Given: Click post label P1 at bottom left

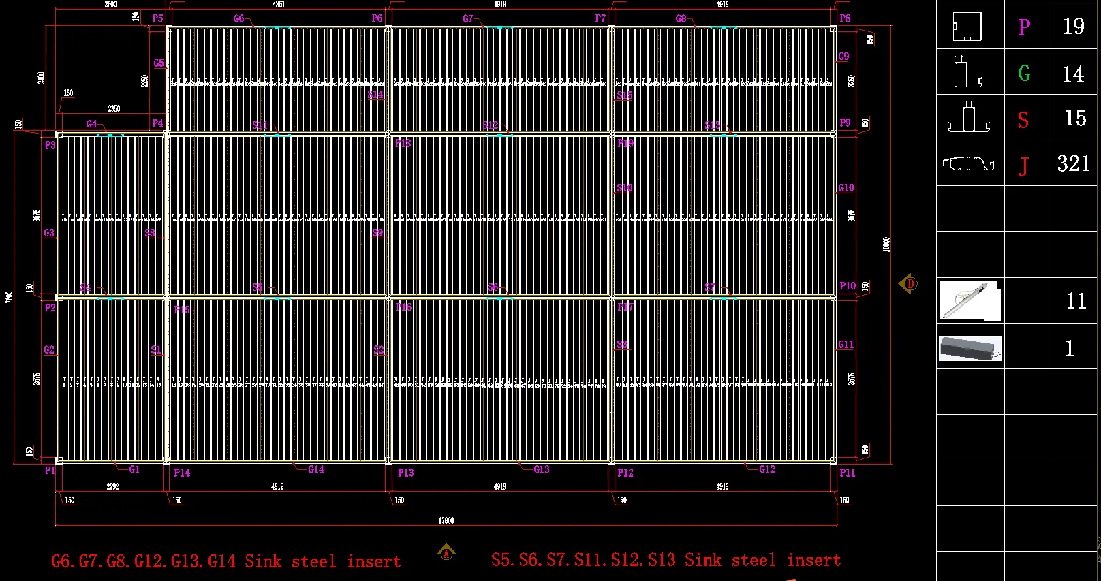Looking at the screenshot, I should (50, 470).
